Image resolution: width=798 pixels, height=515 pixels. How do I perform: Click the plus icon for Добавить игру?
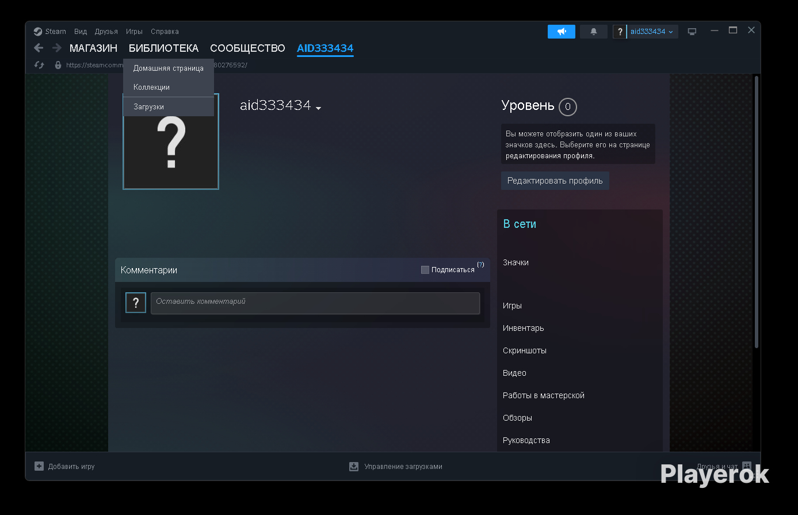click(x=39, y=467)
